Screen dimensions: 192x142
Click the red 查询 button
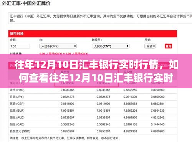(x=168, y=46)
